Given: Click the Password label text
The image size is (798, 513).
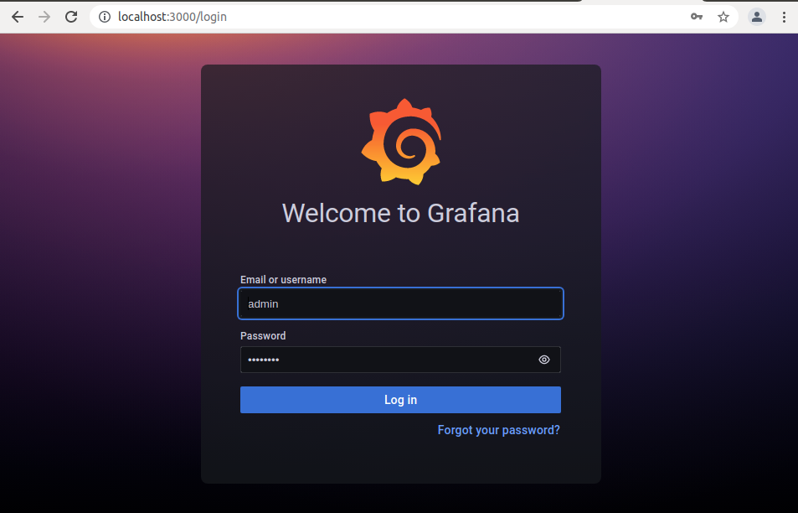Looking at the screenshot, I should 263,336.
